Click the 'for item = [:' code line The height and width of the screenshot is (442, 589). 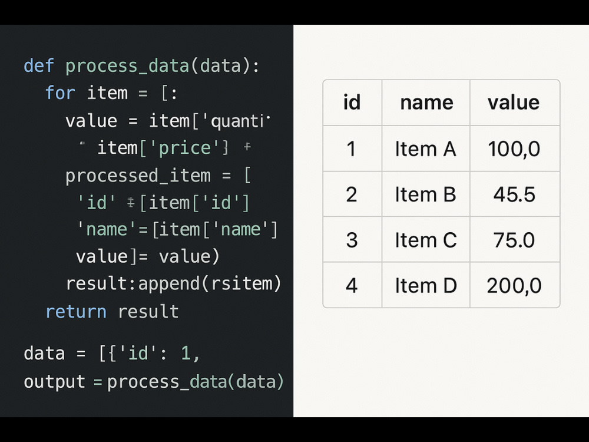[x=111, y=93]
